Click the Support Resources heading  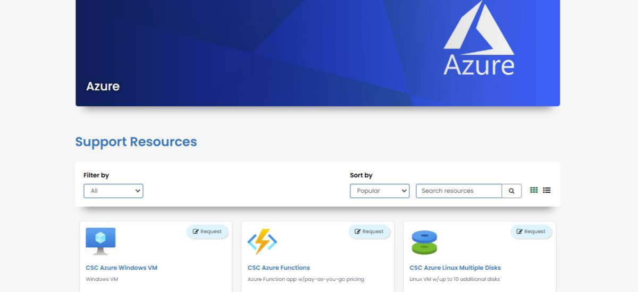coord(136,142)
